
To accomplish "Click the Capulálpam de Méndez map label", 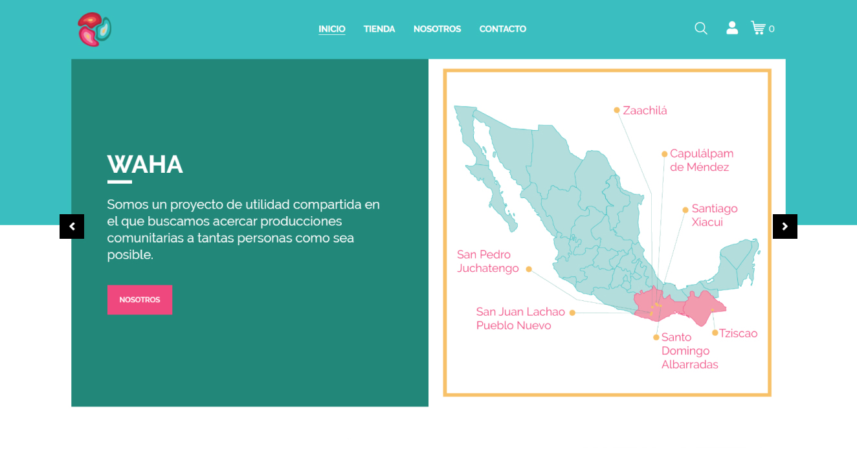I will pos(701,160).
